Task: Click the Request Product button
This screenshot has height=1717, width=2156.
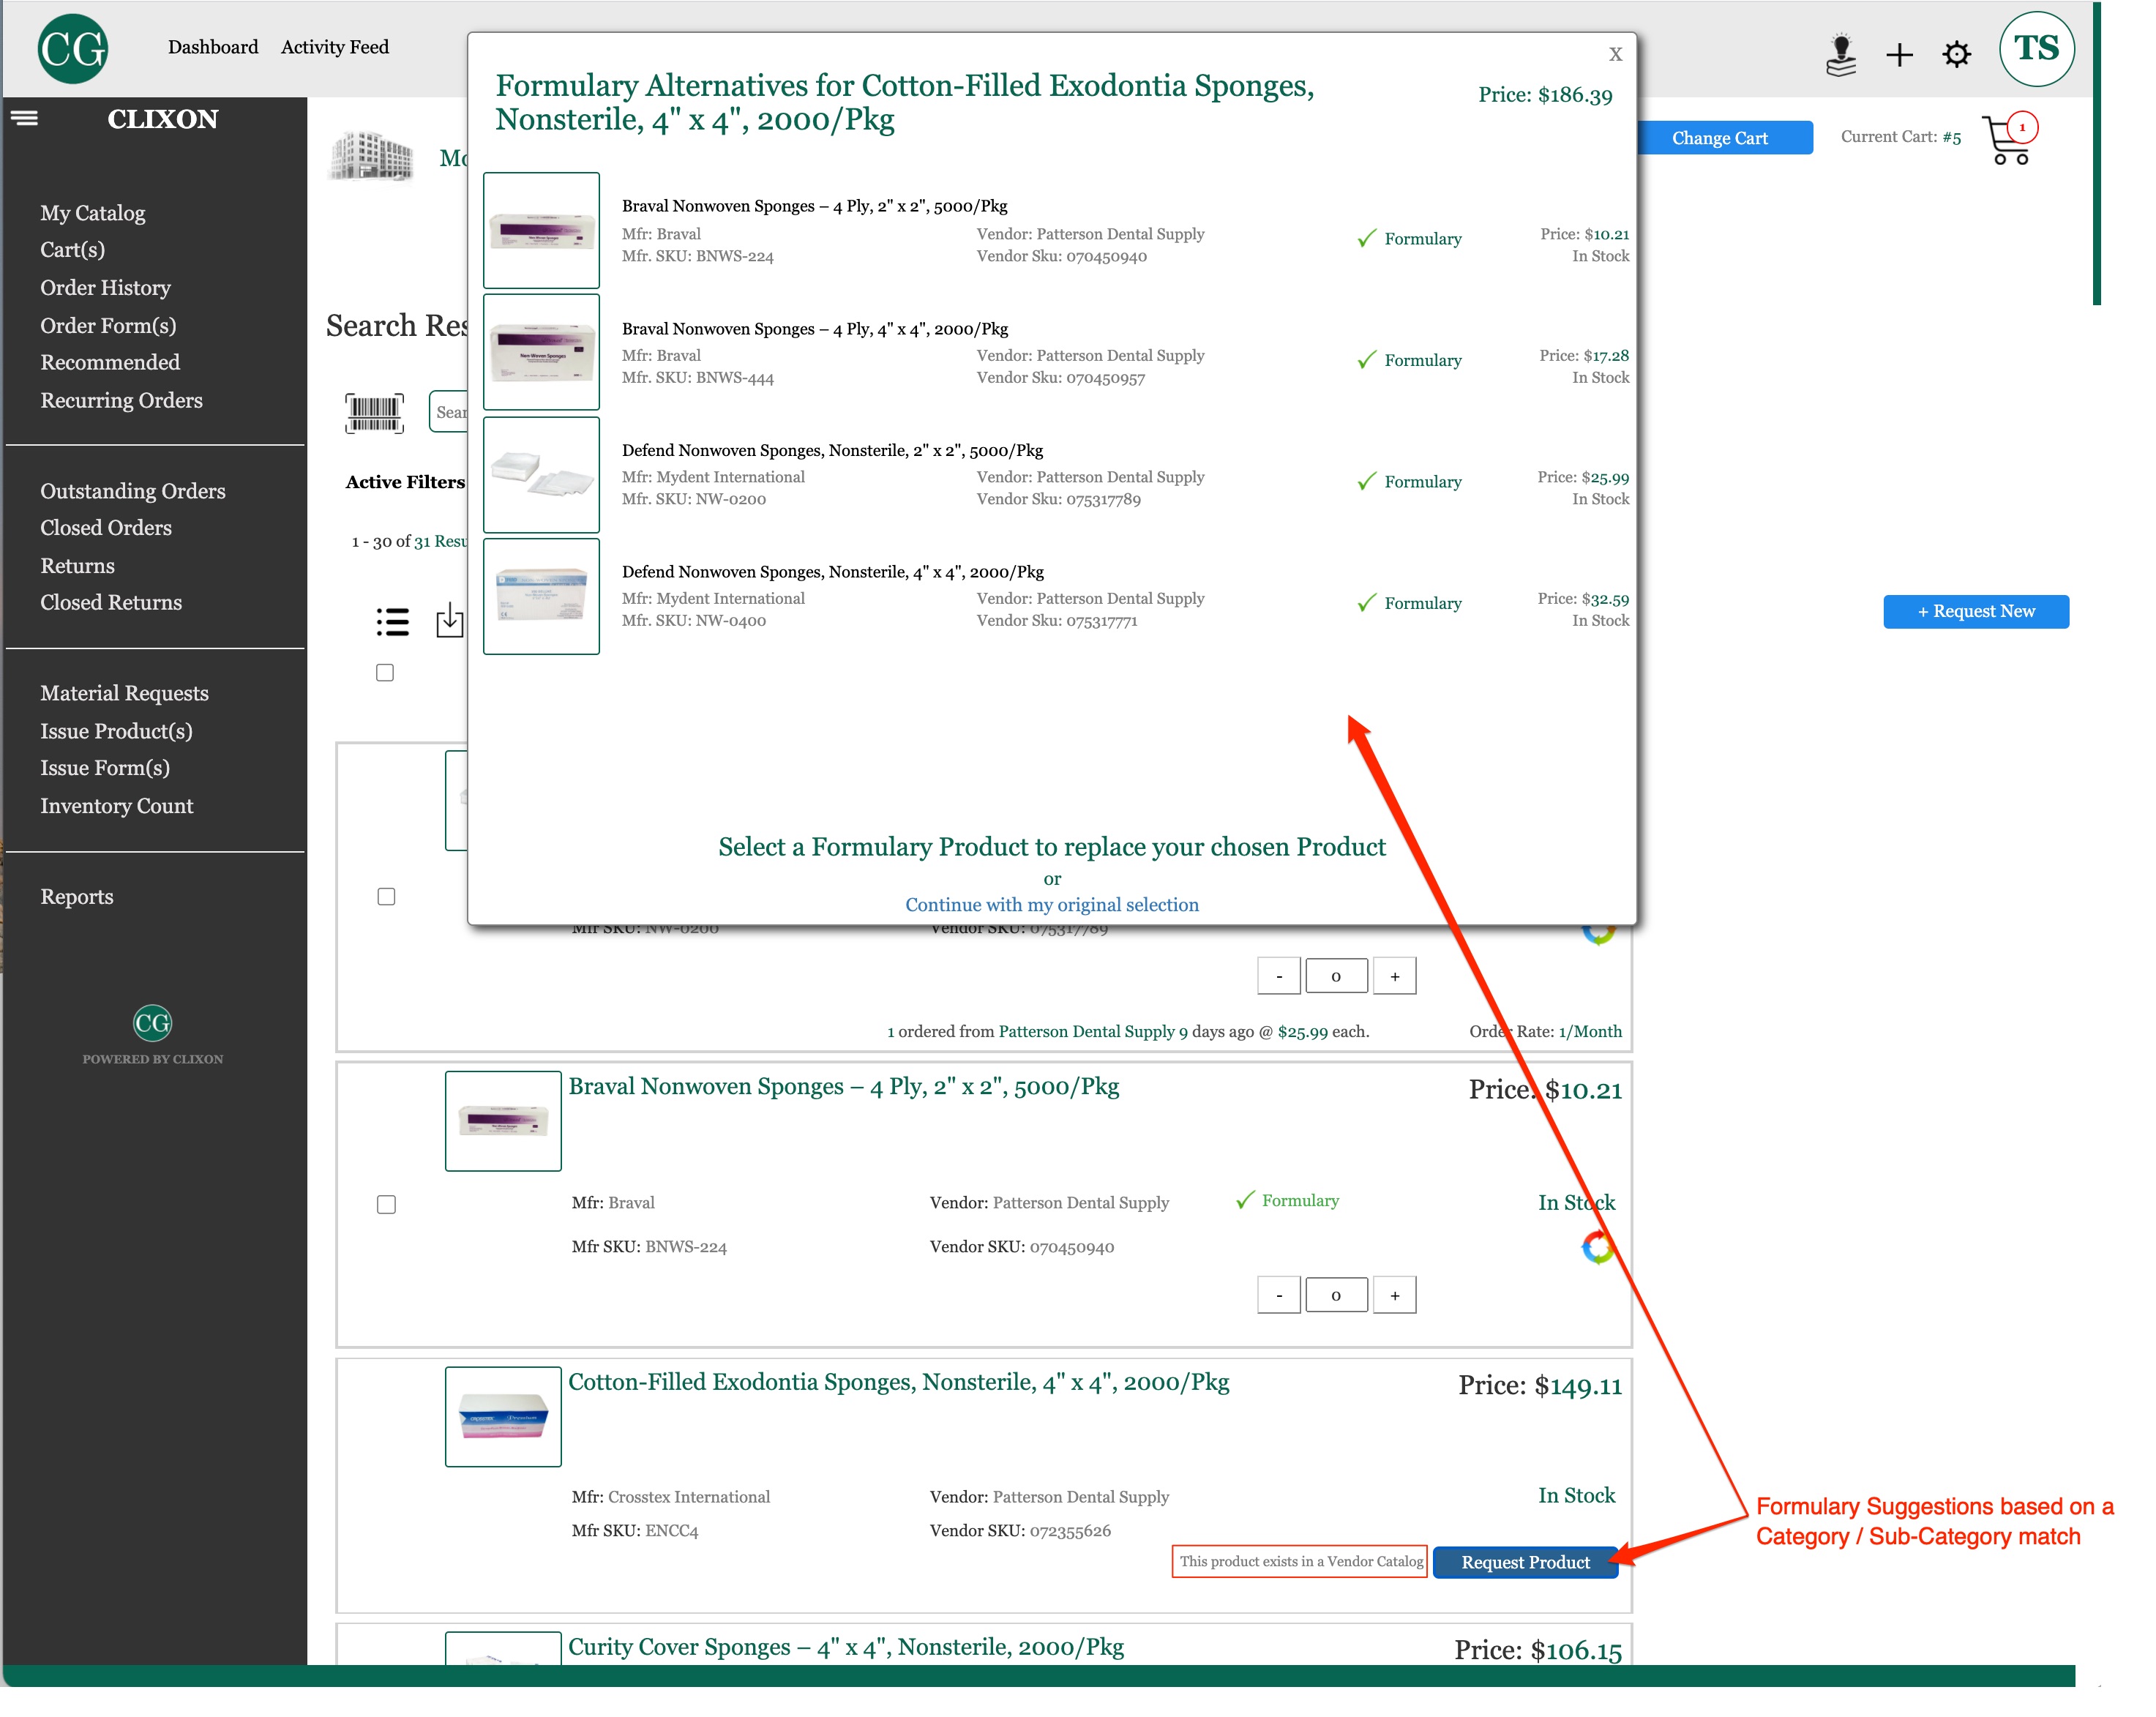Action: pyautogui.click(x=1524, y=1562)
